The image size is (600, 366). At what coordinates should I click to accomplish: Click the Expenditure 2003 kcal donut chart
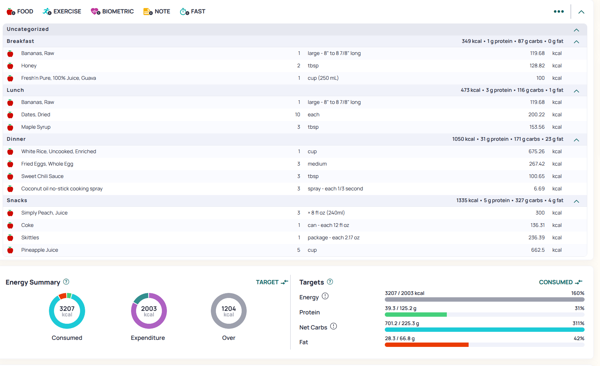pyautogui.click(x=149, y=311)
